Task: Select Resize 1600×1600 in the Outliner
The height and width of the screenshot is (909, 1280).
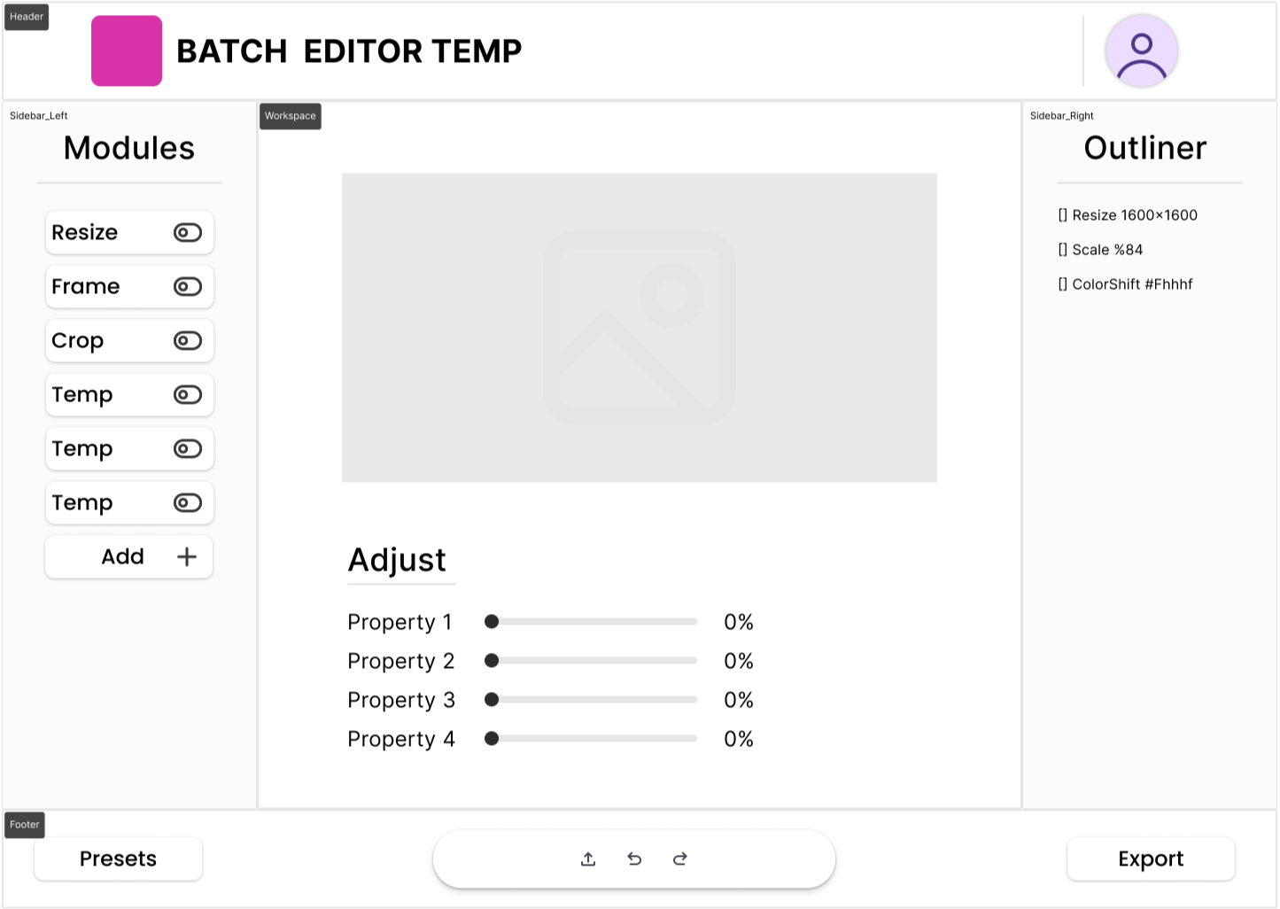Action: click(x=1128, y=215)
